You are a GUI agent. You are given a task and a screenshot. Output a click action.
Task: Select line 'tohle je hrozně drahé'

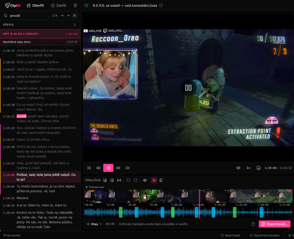(x=40, y=79)
